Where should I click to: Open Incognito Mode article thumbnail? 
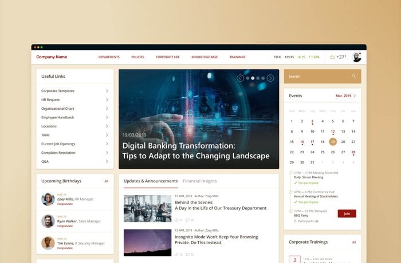coord(148,242)
